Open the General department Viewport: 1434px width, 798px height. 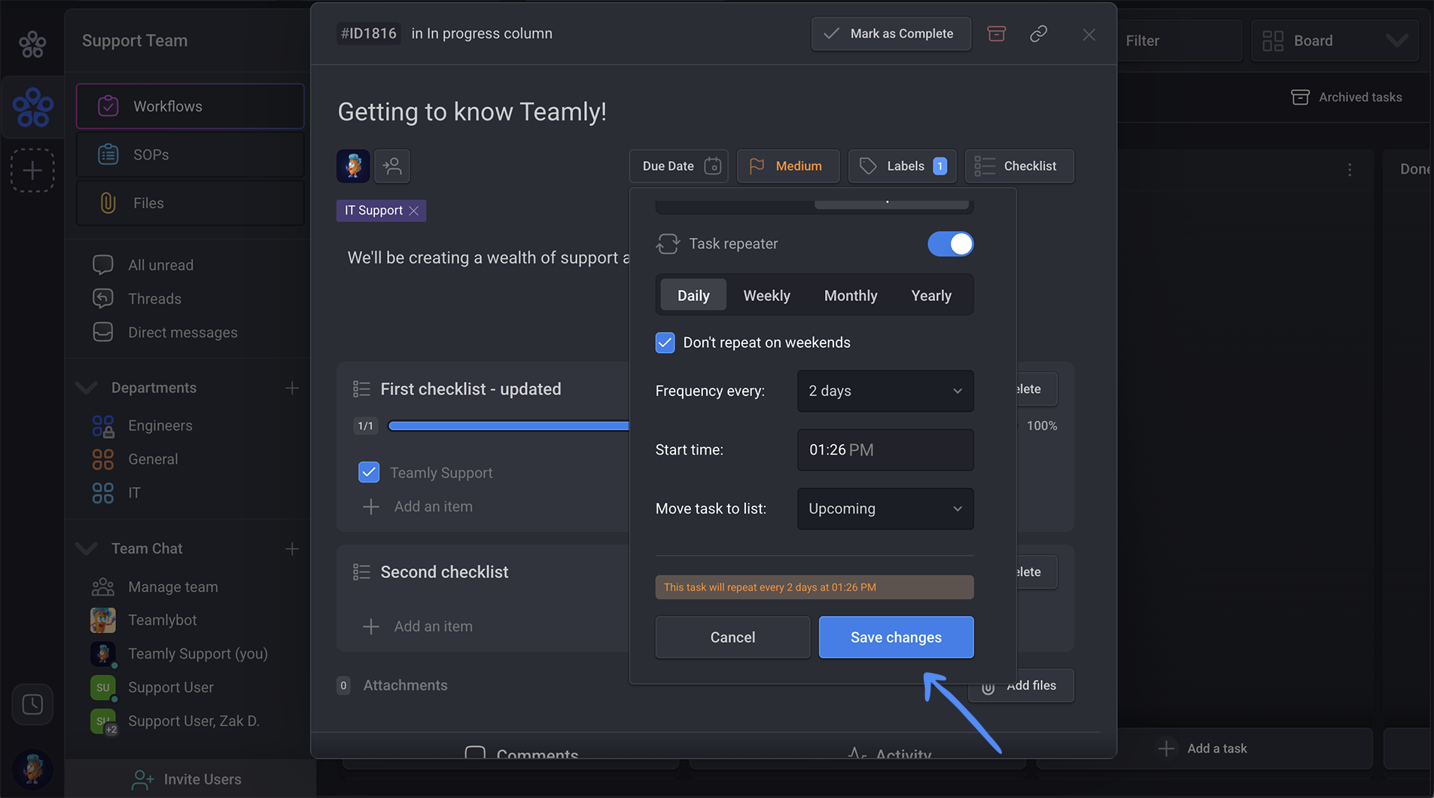tap(153, 459)
